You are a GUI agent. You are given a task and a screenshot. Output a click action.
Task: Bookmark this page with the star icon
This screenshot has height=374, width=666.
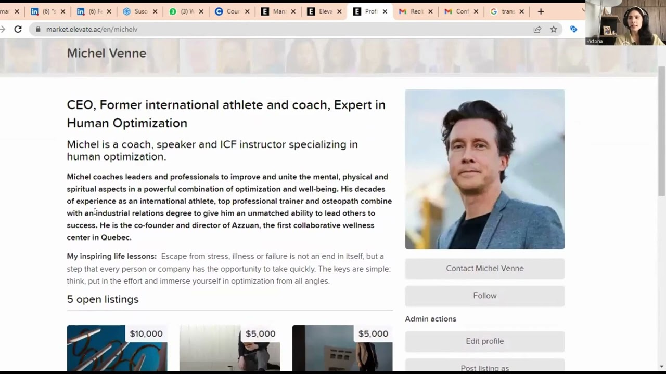pyautogui.click(x=554, y=30)
